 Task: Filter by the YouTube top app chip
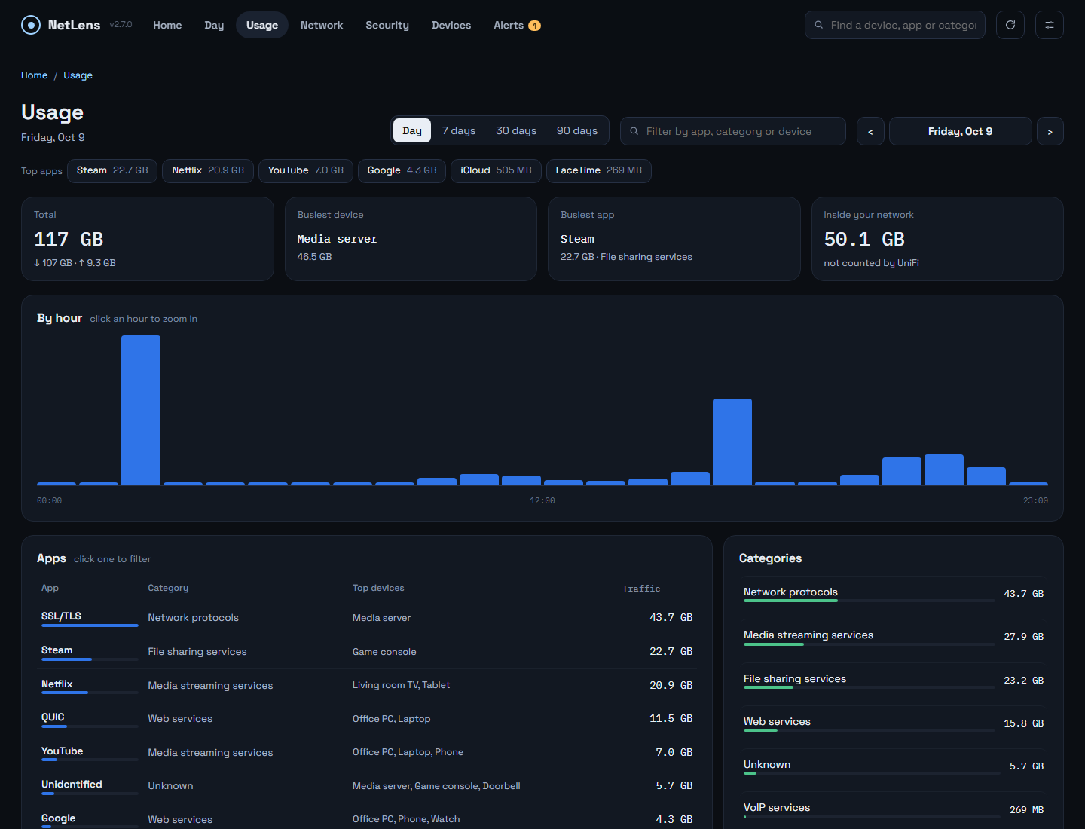pyautogui.click(x=306, y=170)
